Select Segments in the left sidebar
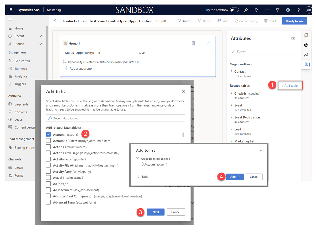The image size is (316, 232). pos(22,104)
